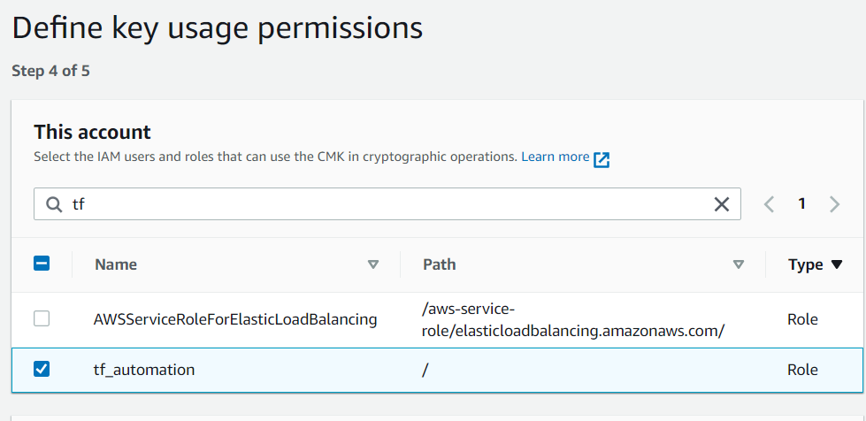Sort by Type column arrow
Screen dimensions: 866x421
pos(836,264)
